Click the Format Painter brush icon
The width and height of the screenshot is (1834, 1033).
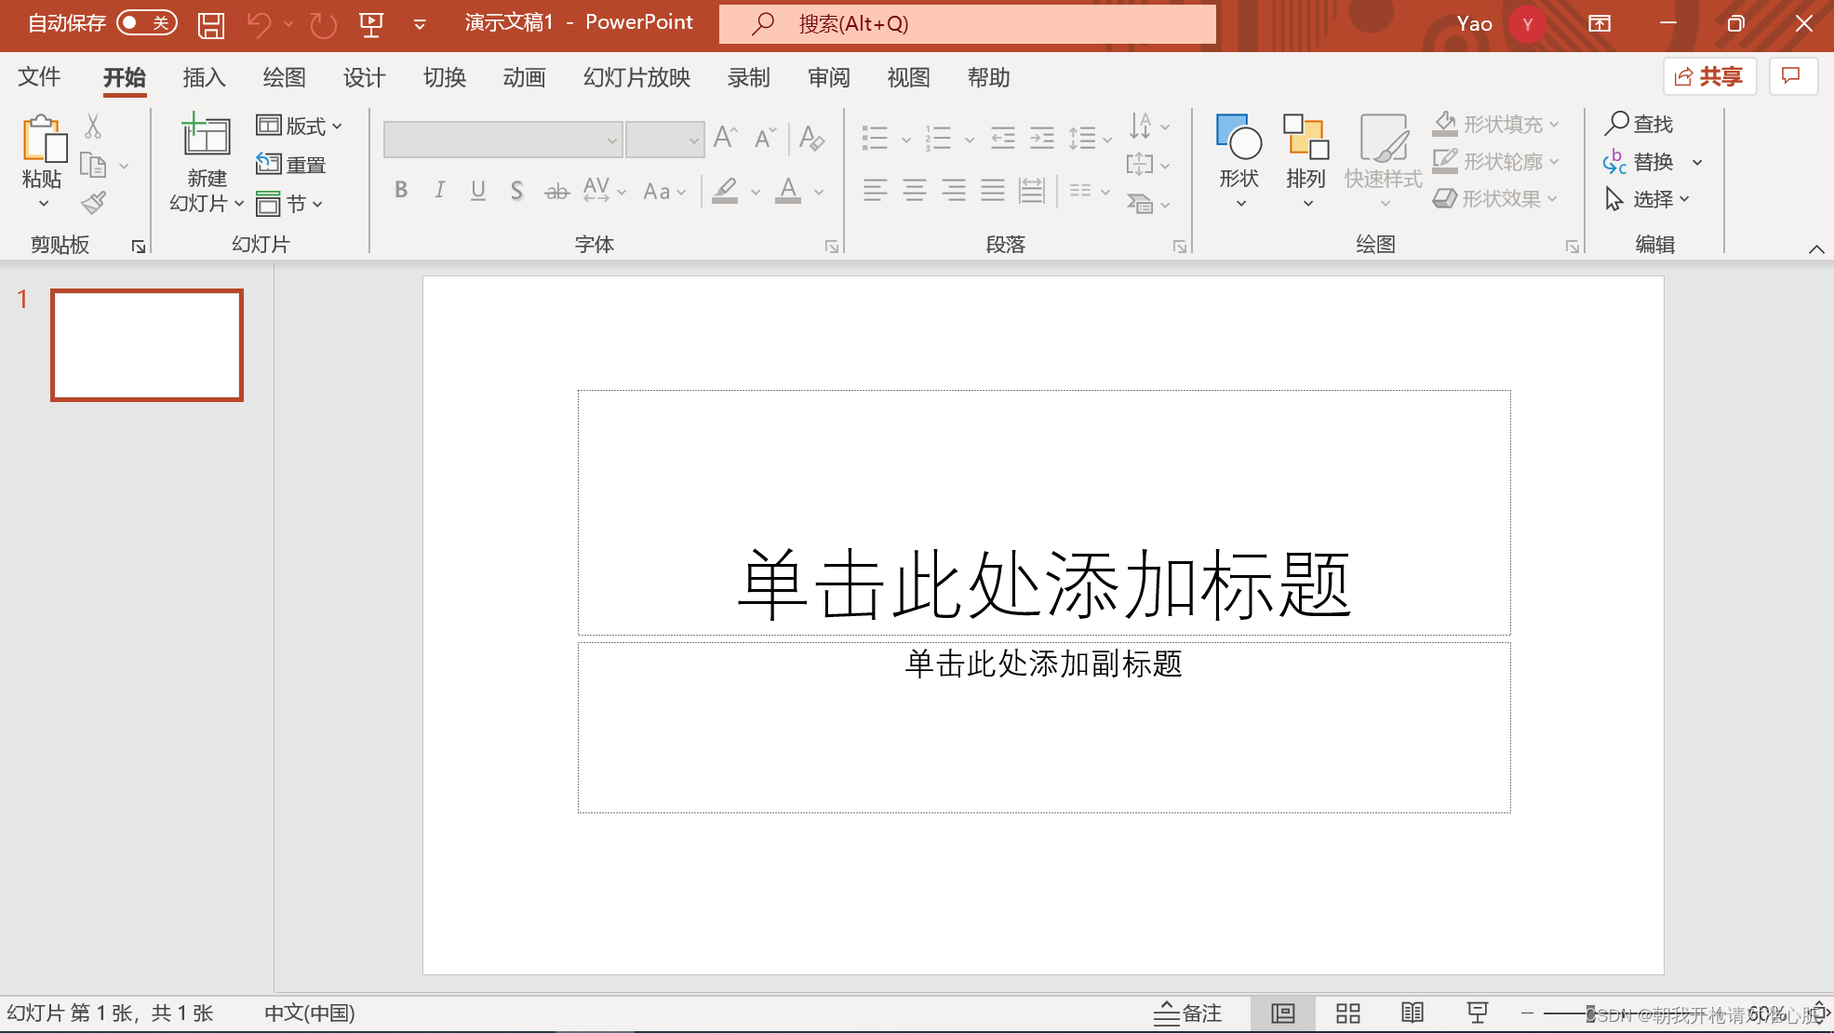coord(93,203)
